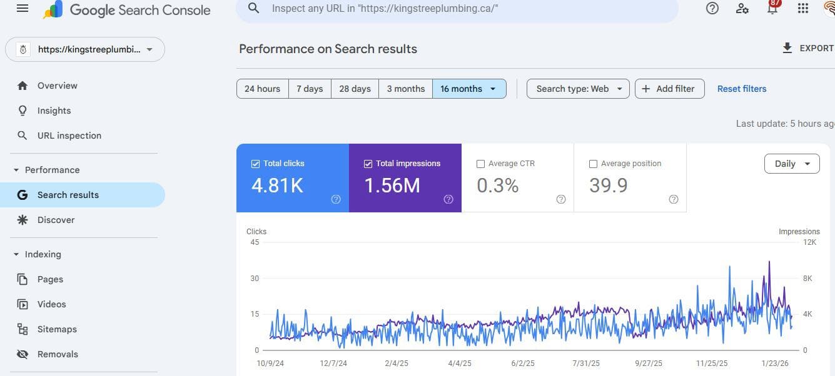Enable the Average position metric
835x376 pixels.
(x=593, y=163)
